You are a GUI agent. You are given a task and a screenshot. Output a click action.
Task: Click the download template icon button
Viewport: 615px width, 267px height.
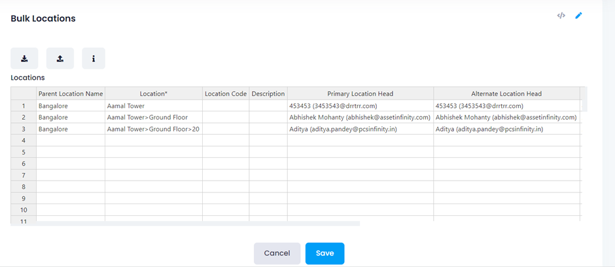click(x=24, y=58)
